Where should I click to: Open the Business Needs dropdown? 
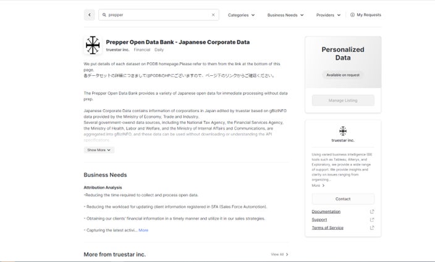285,15
